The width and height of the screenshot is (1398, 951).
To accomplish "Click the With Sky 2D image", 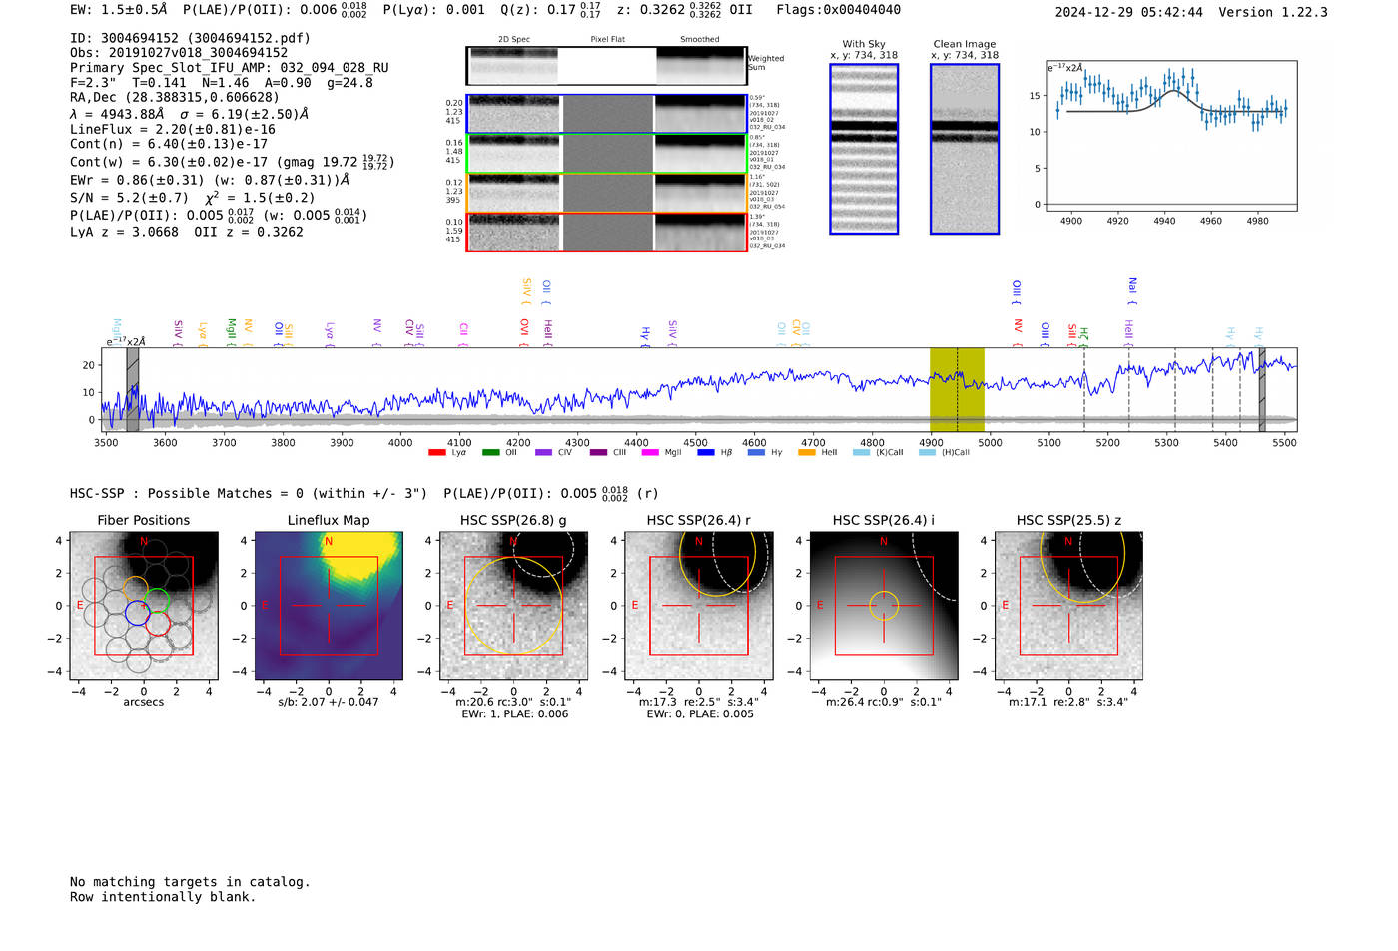I will [864, 149].
